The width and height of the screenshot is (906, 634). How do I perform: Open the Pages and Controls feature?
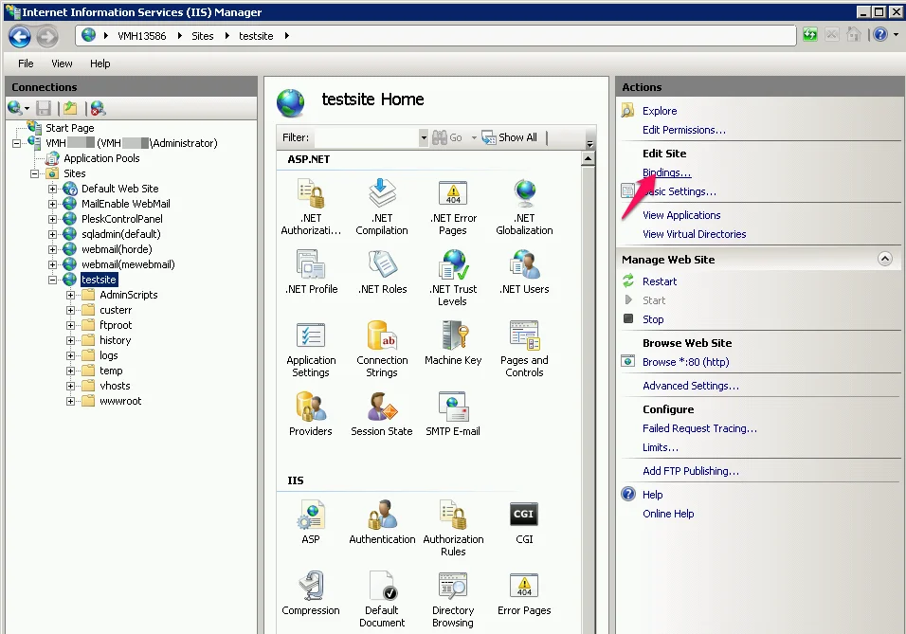(x=524, y=349)
